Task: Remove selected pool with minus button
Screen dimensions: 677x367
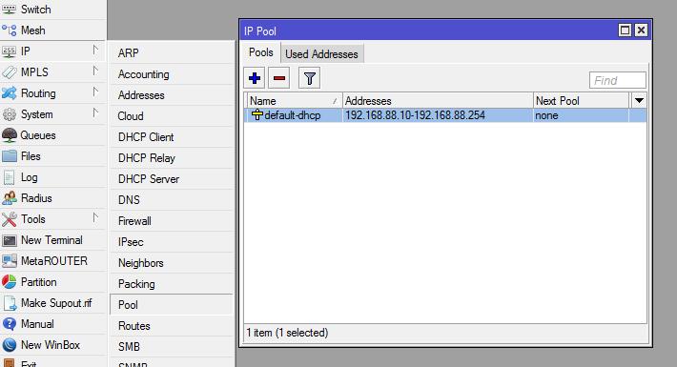Action: pyautogui.click(x=279, y=78)
